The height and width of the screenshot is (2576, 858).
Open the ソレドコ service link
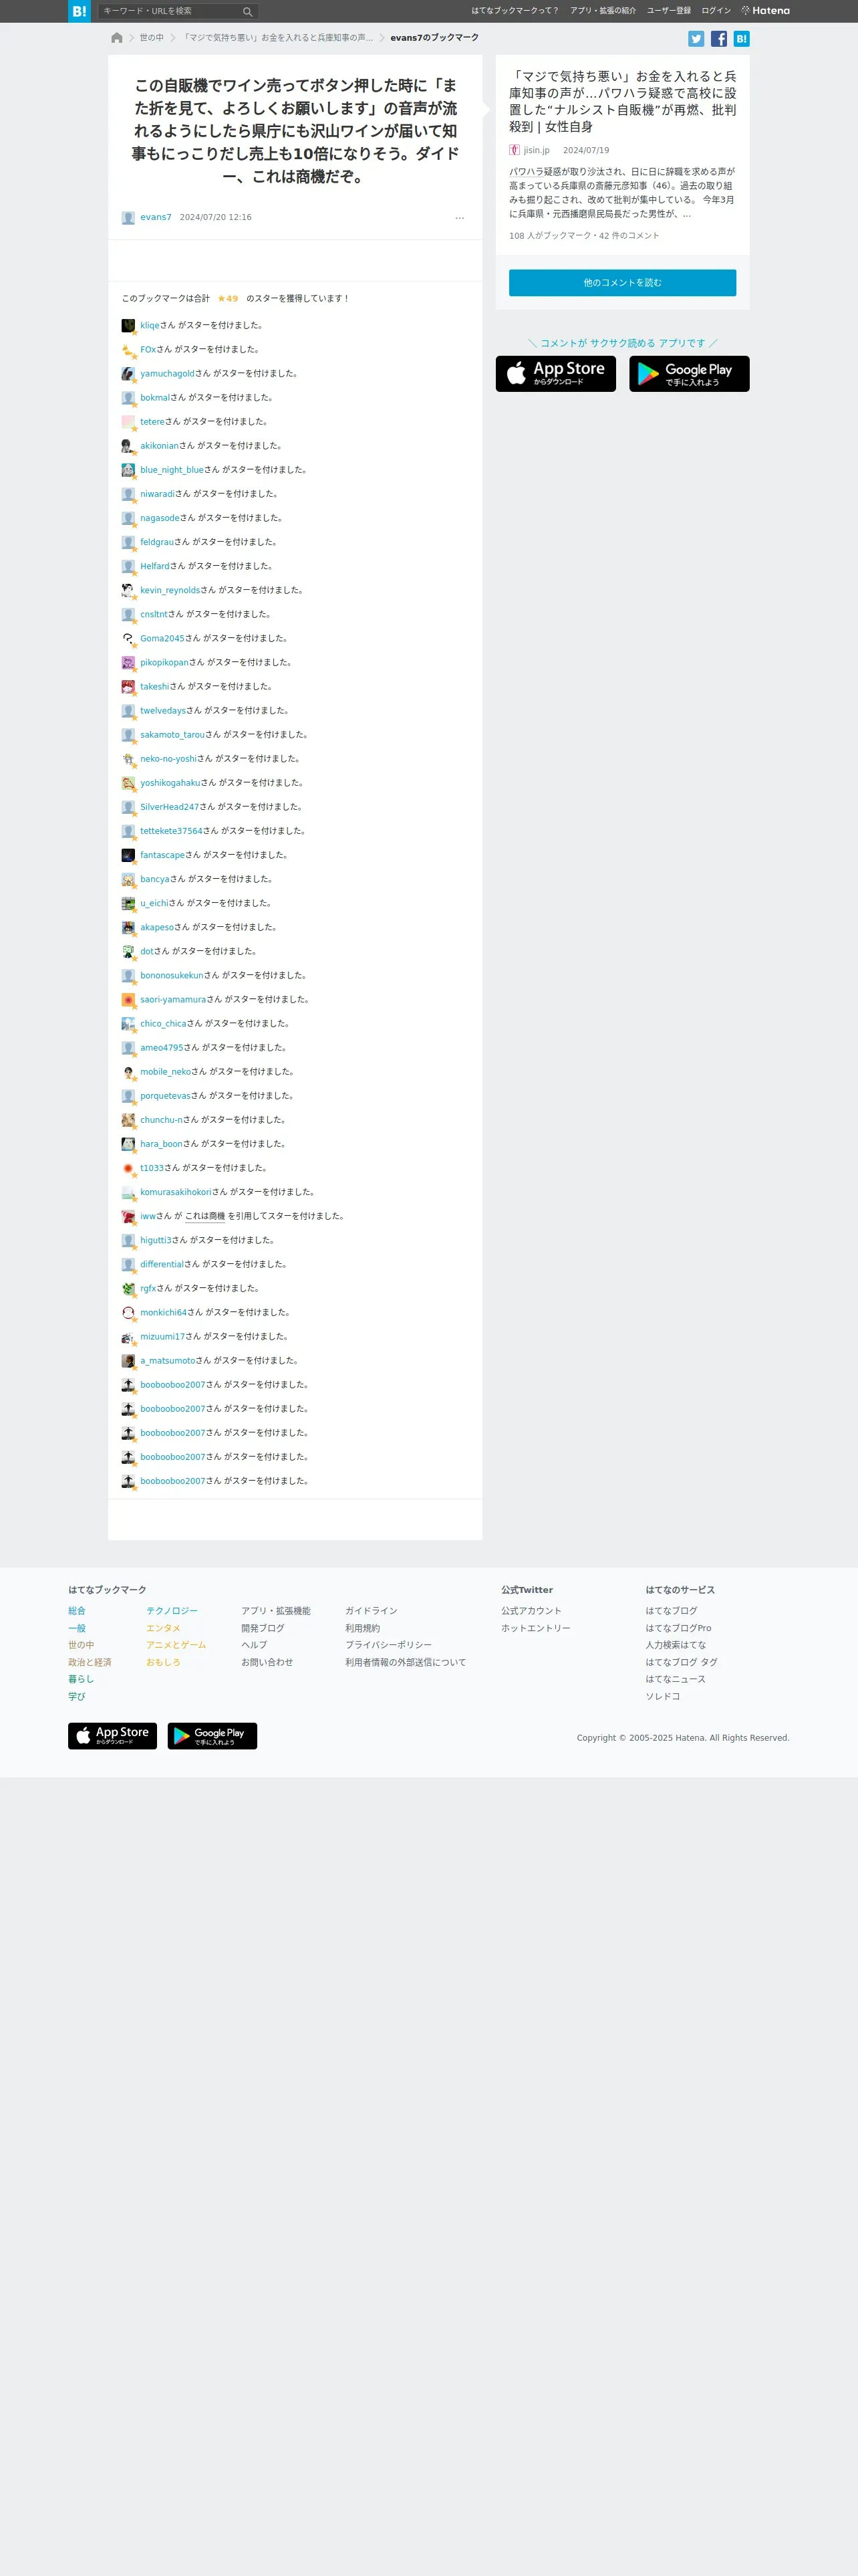[x=662, y=1696]
